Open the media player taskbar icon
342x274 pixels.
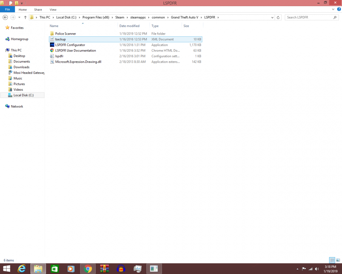pos(71,269)
